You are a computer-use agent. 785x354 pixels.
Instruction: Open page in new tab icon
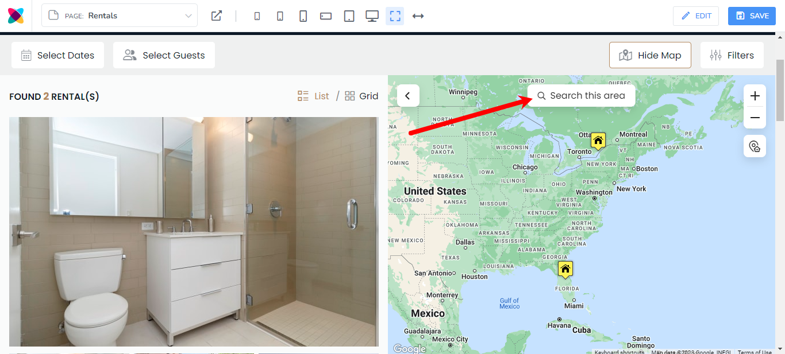click(217, 15)
